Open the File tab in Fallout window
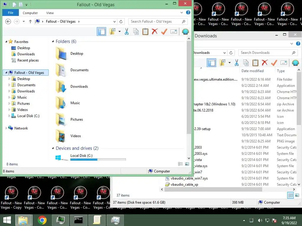Viewport: 302px width, 226px height. (11, 13)
